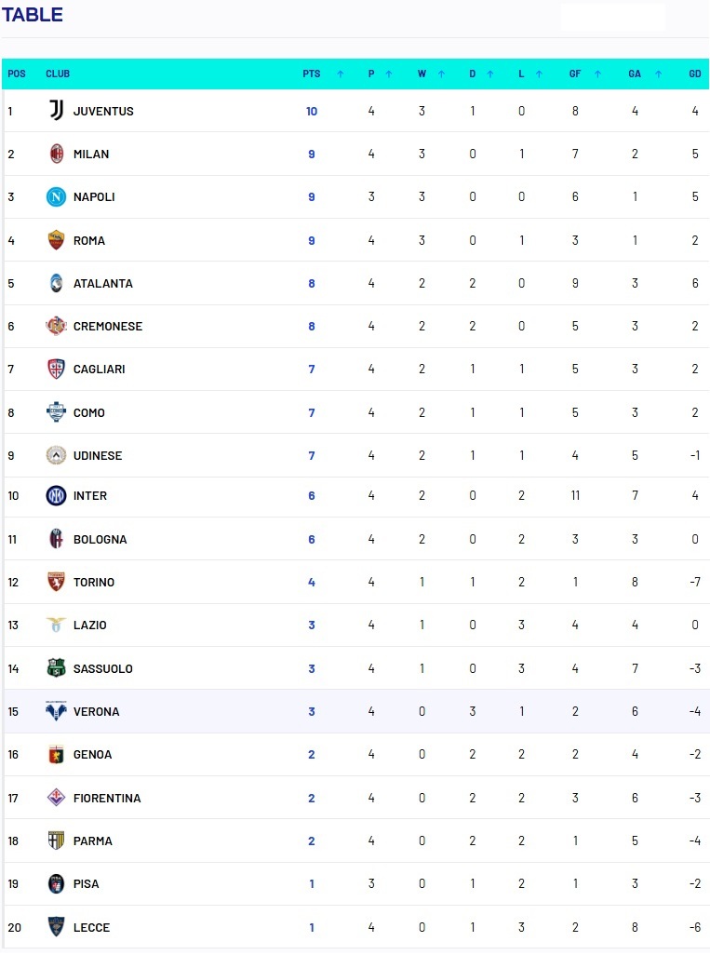Open the CREMONESE club link

107,327
